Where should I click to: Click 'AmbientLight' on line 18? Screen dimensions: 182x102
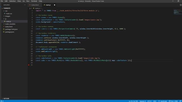coord(70,49)
